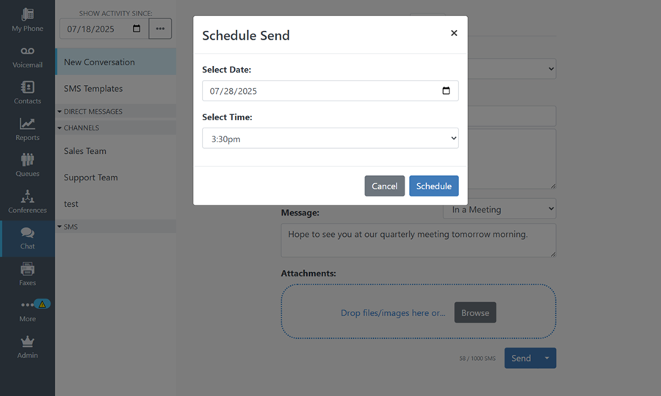
Task: Click the More ellipsis sidebar icon
Action: [27, 305]
